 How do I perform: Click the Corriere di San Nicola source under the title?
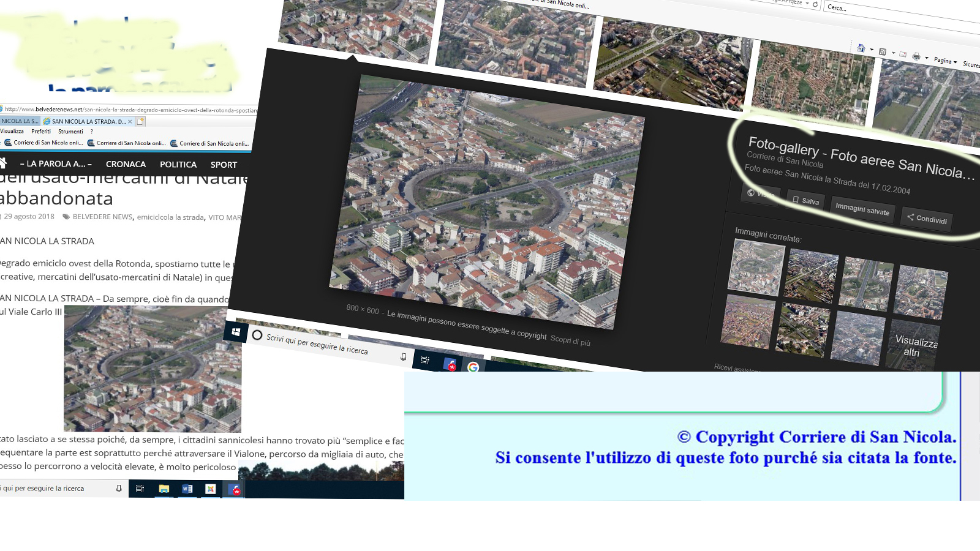(785, 160)
